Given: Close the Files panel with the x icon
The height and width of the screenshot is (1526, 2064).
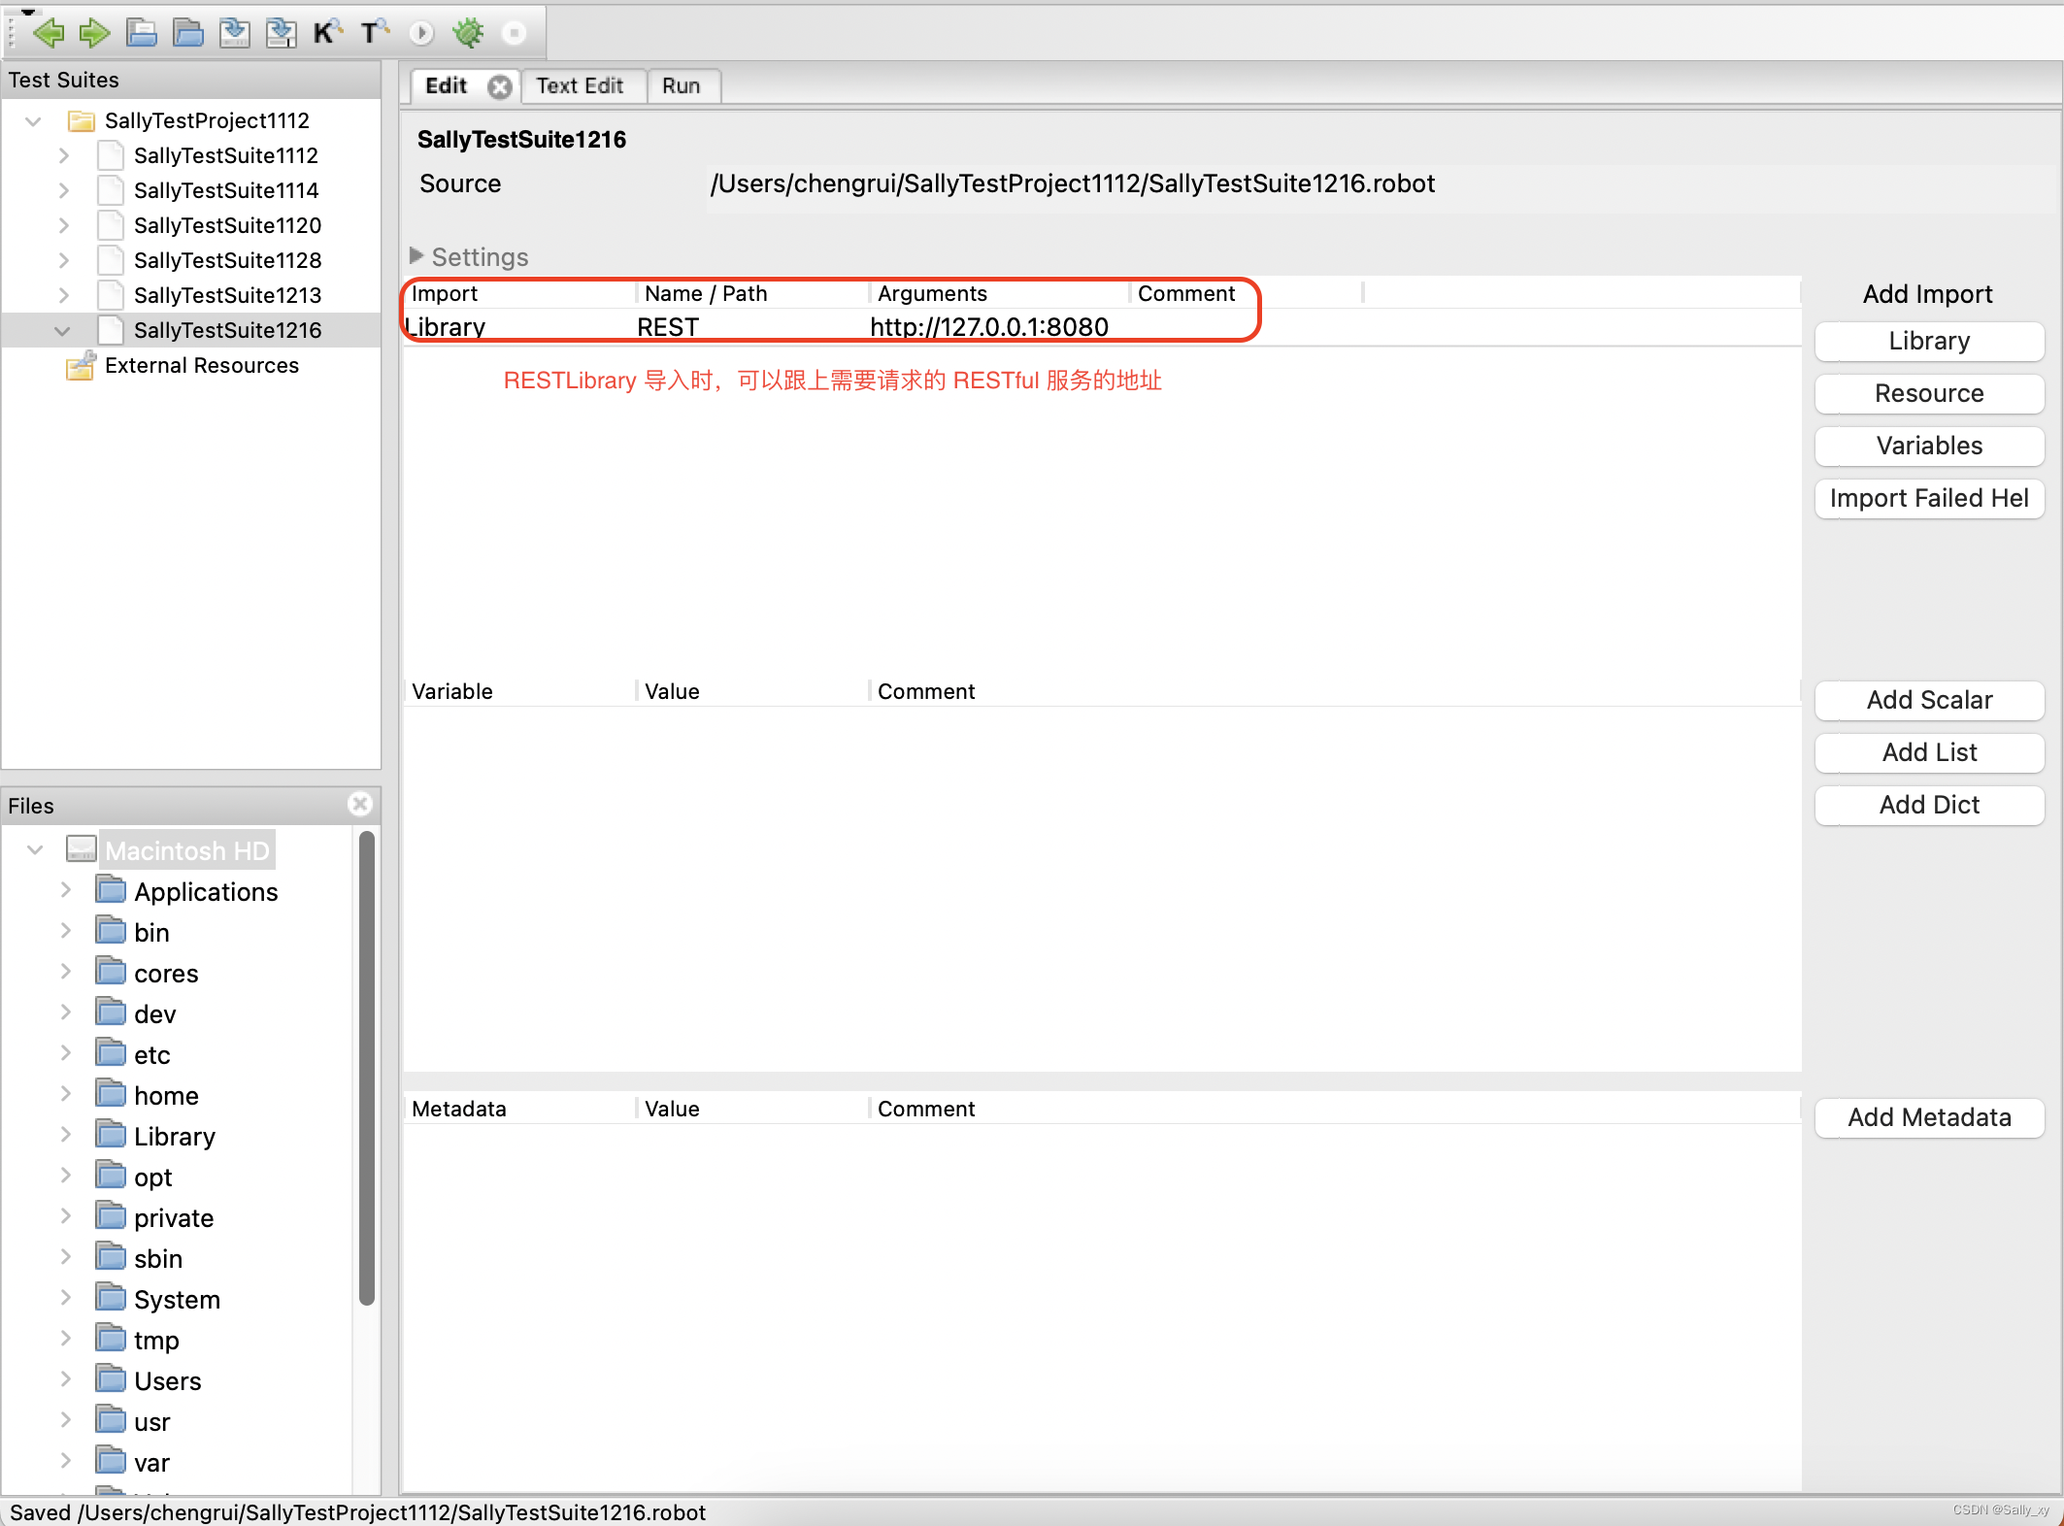Looking at the screenshot, I should tap(360, 804).
